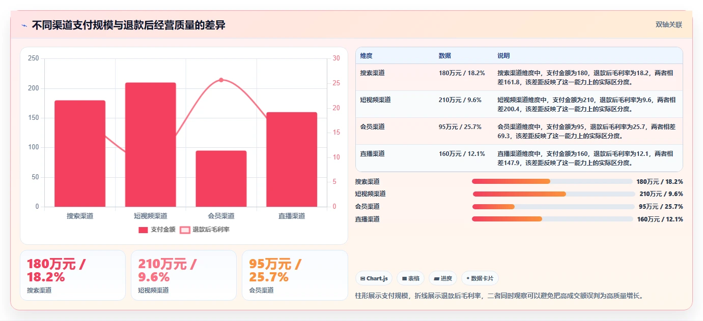Screen dimensions: 703x321
Task: Click the chart footnote starting 柱形展示支付规模
Action: (499, 296)
